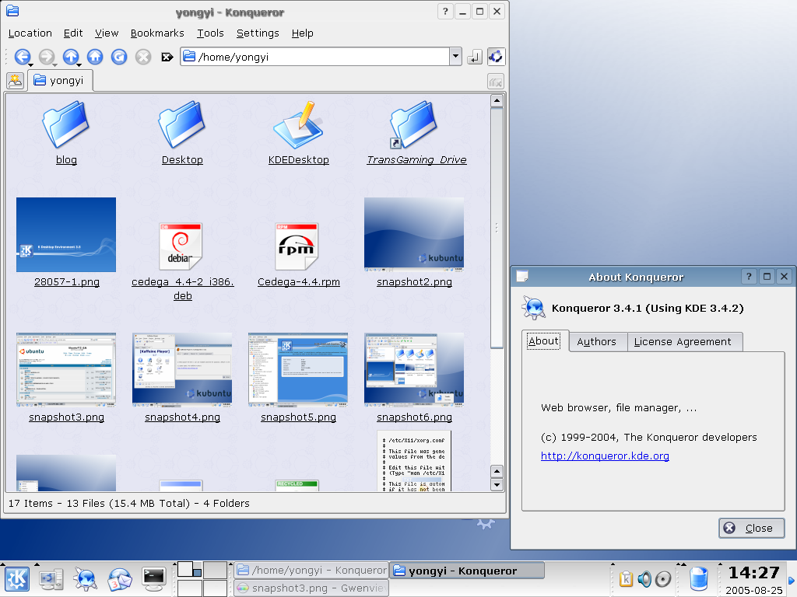This screenshot has width=797, height=597.
Task: Click the "17 Items - 13 Files" status bar text
Action: pos(129,503)
